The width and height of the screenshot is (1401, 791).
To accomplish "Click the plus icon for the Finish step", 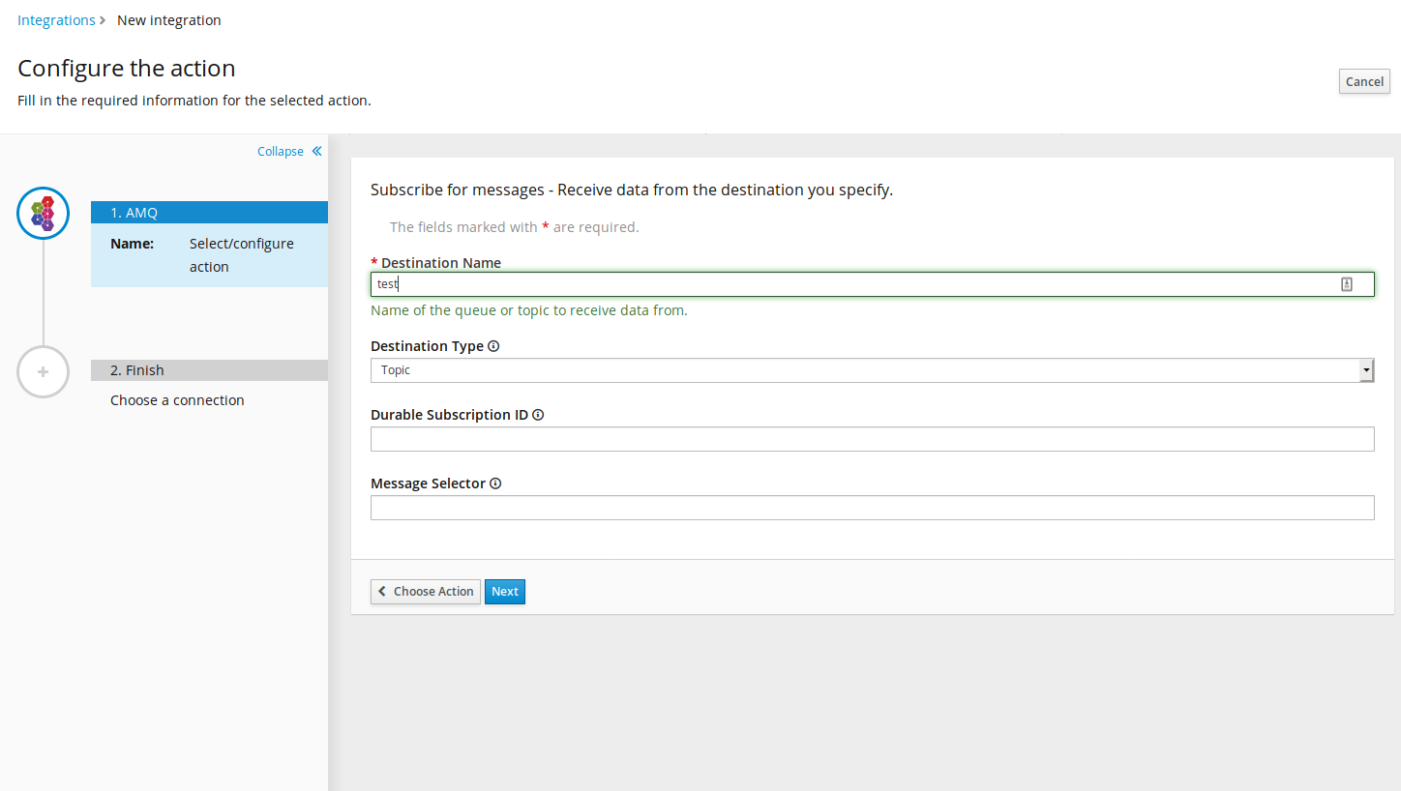I will [44, 371].
